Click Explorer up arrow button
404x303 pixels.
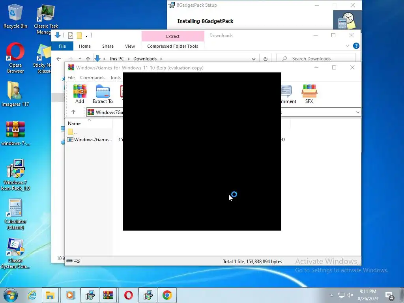point(88,59)
